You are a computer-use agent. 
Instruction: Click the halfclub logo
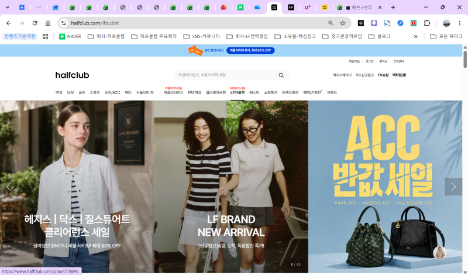72,75
